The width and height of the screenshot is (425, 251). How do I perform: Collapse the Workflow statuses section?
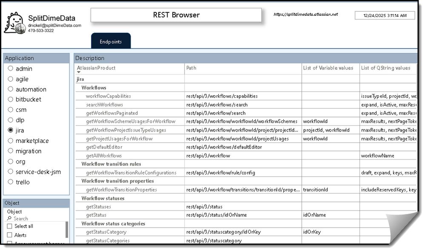pos(103,198)
